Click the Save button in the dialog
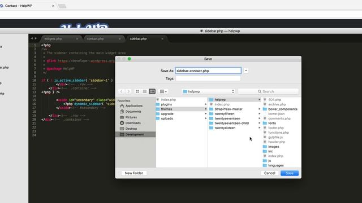 click(289, 173)
